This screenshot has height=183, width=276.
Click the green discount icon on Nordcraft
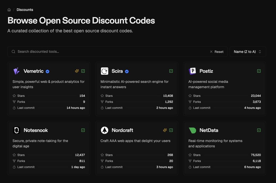point(171,130)
